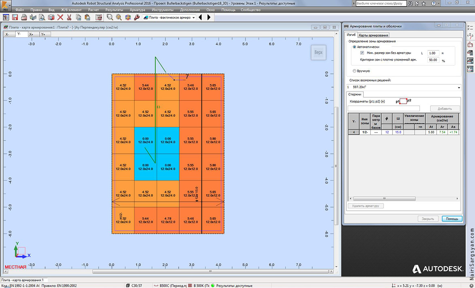475x288 pixels.
Task: Click the Добавить button
Action: (x=445, y=109)
